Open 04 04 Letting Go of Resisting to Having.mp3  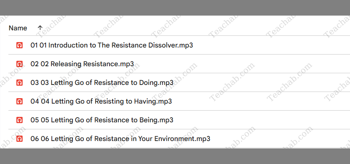click(x=101, y=102)
